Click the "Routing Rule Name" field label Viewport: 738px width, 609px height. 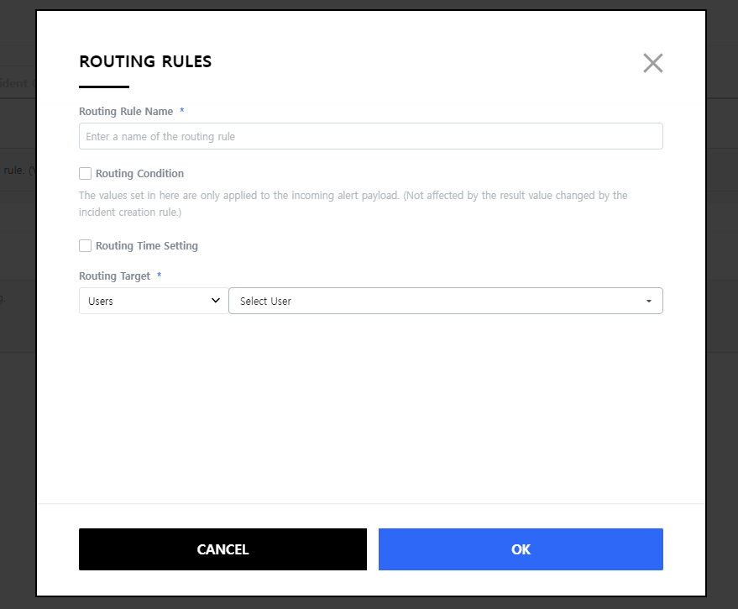126,111
